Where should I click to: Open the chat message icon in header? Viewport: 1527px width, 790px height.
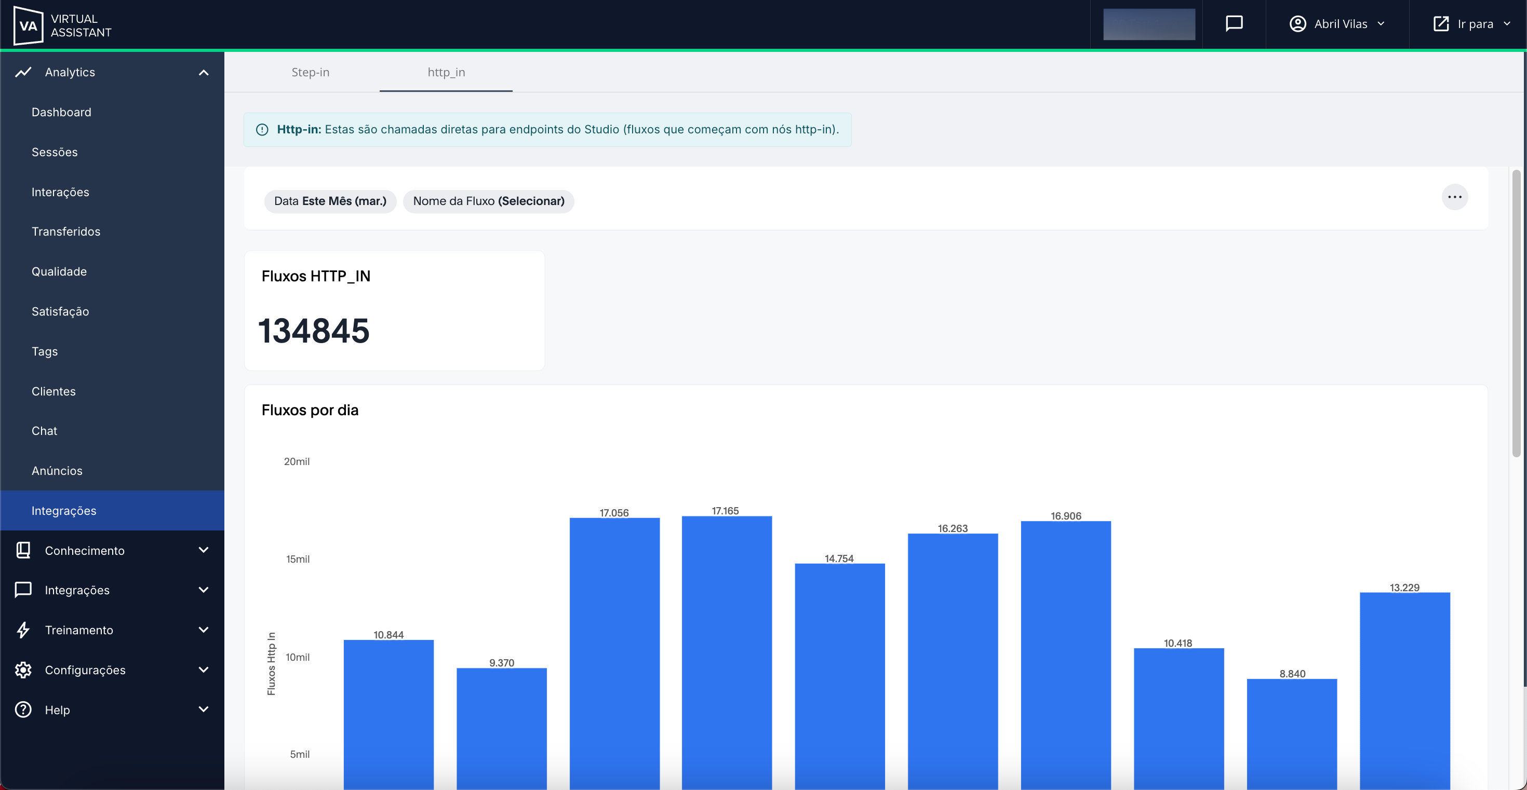(1234, 24)
